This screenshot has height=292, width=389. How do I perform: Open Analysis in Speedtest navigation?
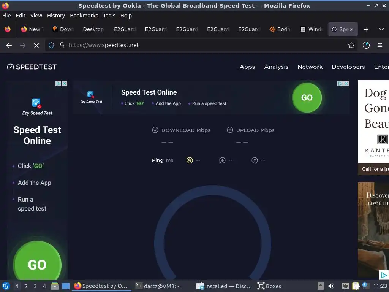pyautogui.click(x=276, y=67)
